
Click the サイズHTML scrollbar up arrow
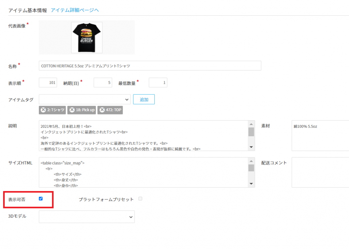tap(251, 161)
